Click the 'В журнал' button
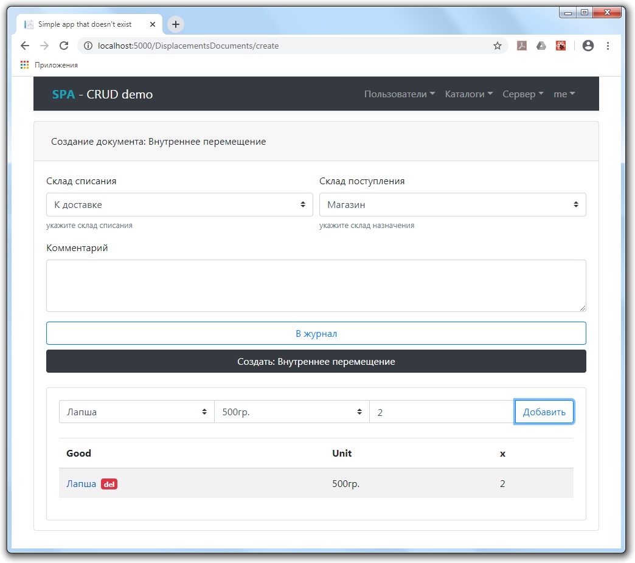 pyautogui.click(x=316, y=333)
